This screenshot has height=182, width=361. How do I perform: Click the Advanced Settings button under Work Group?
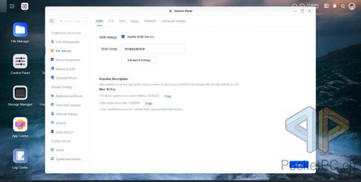click(139, 60)
